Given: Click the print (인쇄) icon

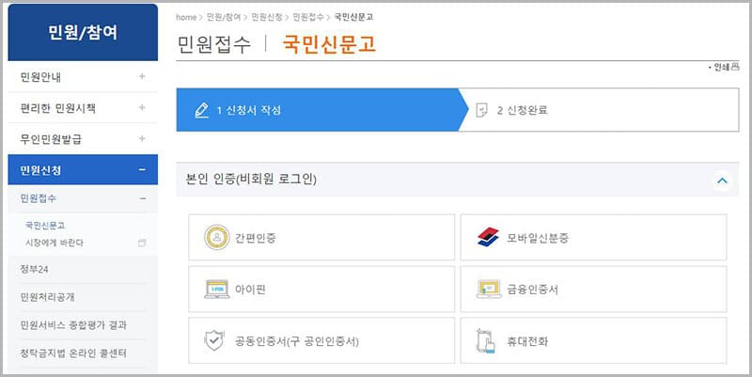Looking at the screenshot, I should pyautogui.click(x=733, y=68).
